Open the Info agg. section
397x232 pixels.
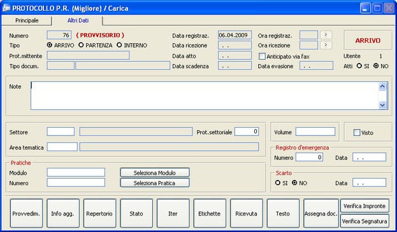(63, 214)
